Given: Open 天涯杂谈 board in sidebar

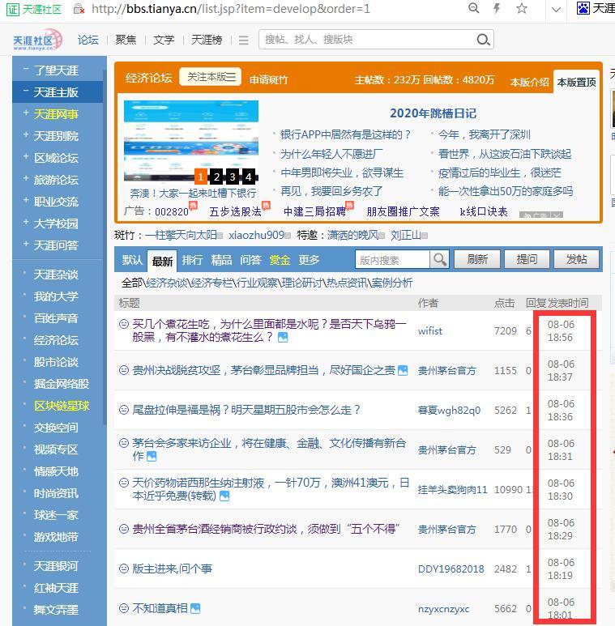Looking at the screenshot, I should tap(56, 275).
